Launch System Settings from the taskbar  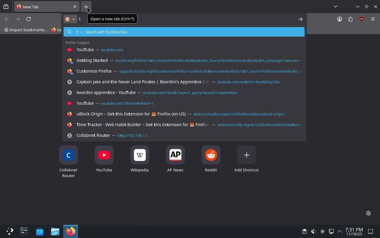24,231
